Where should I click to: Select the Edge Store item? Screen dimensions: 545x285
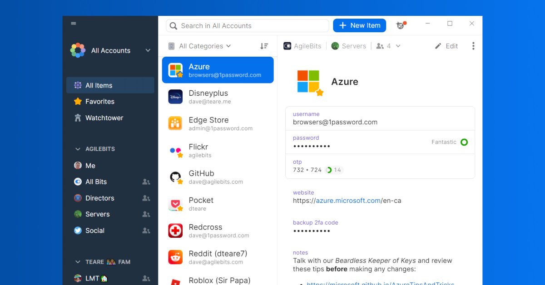218,123
